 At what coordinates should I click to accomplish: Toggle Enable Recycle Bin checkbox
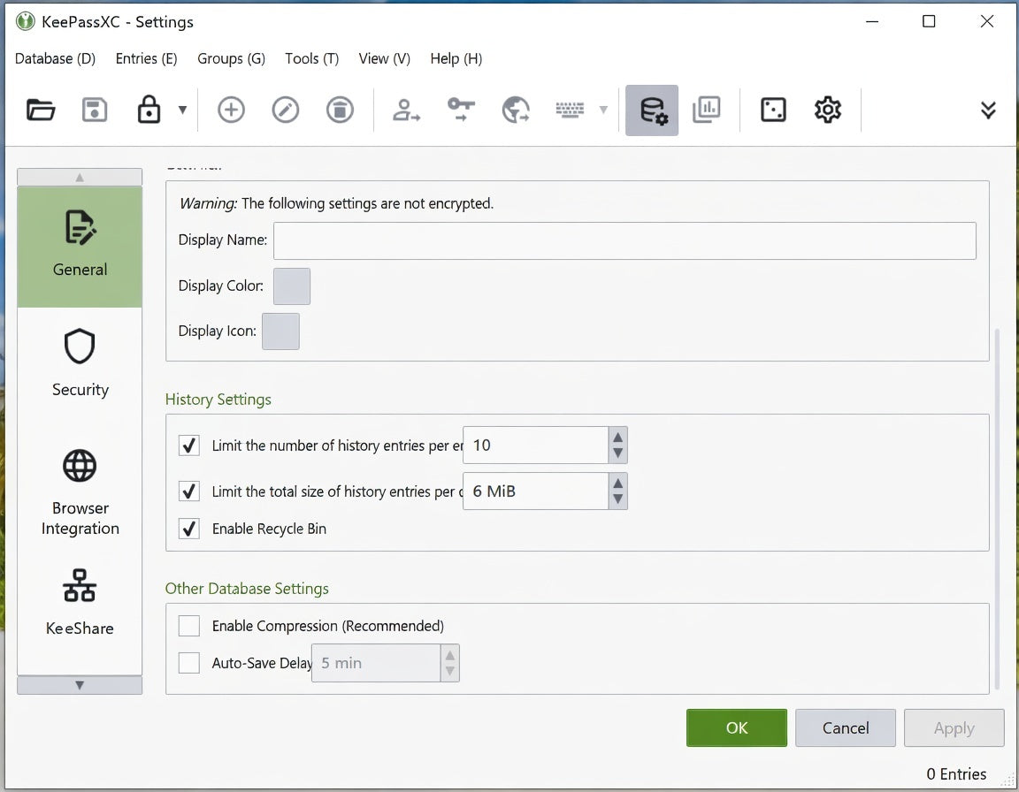189,529
